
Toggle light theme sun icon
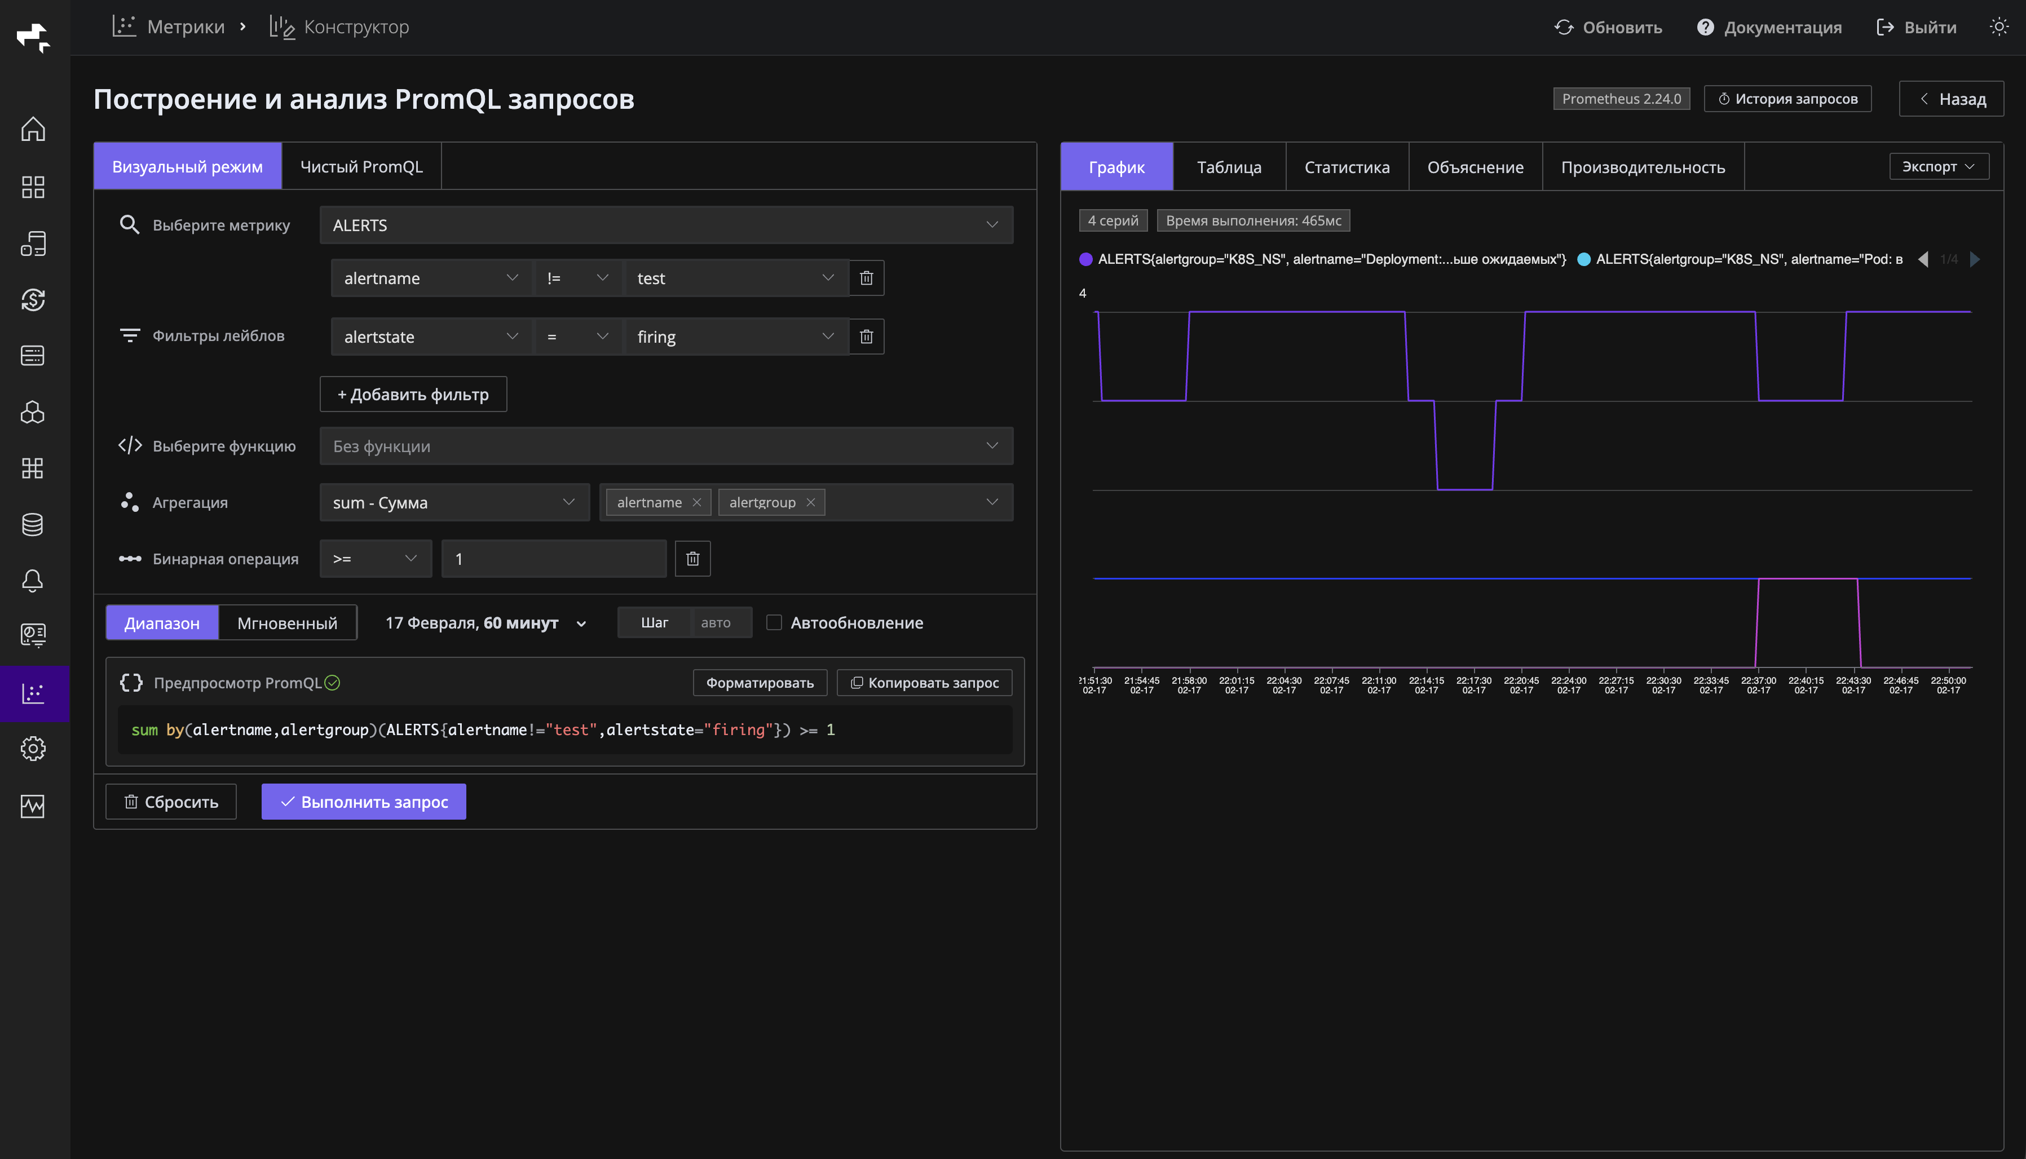(x=1998, y=27)
